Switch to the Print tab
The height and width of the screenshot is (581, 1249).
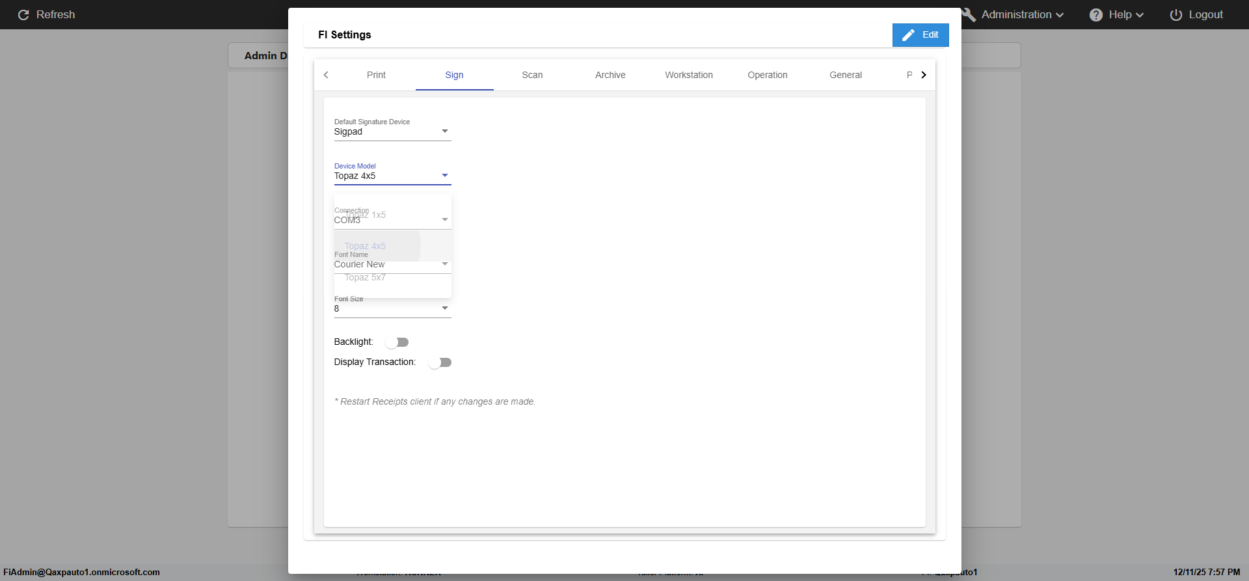376,75
